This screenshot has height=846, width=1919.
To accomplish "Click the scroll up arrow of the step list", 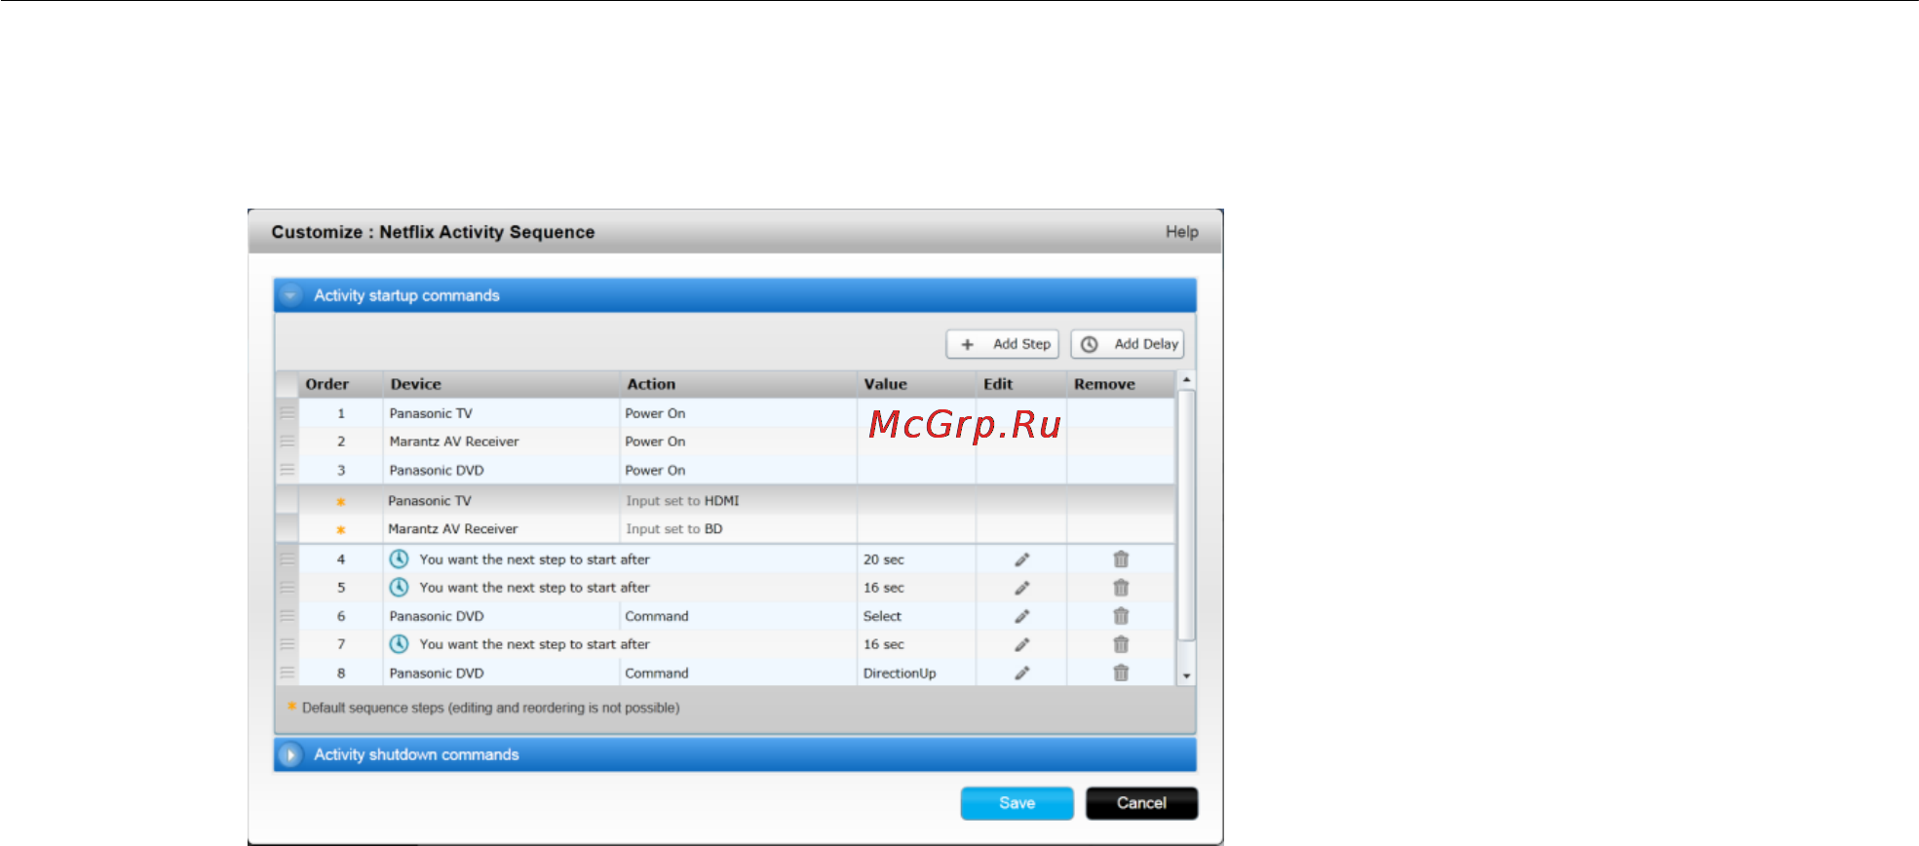I will pos(1186,379).
